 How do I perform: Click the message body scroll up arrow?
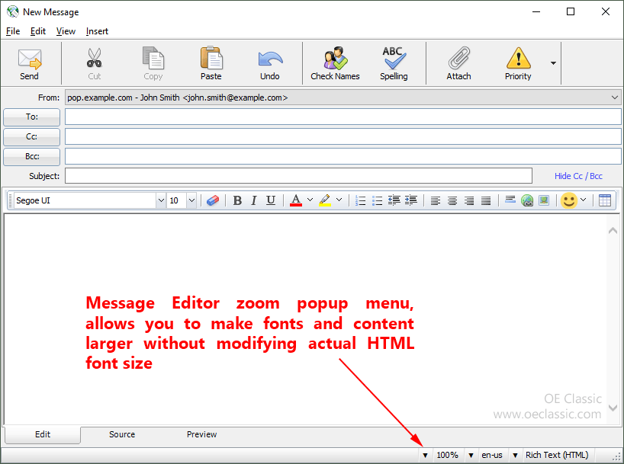(613, 231)
